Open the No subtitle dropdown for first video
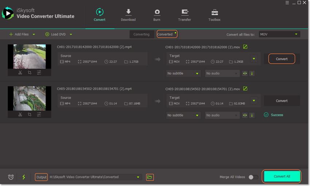 [183, 73]
